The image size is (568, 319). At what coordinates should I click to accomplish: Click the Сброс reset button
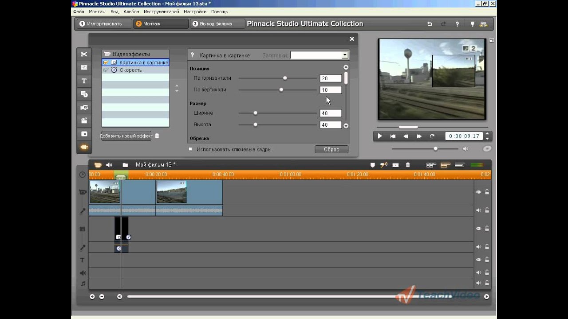tap(331, 149)
